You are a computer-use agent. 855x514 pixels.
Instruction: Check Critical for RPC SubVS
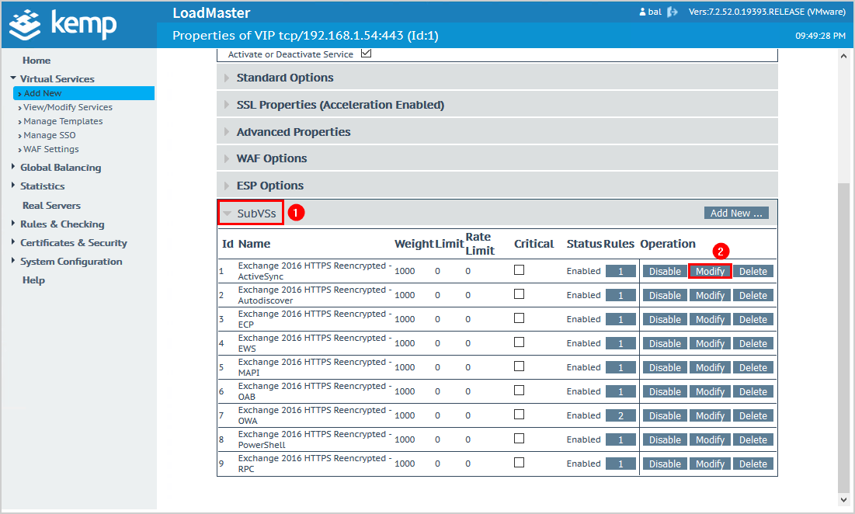[519, 462]
